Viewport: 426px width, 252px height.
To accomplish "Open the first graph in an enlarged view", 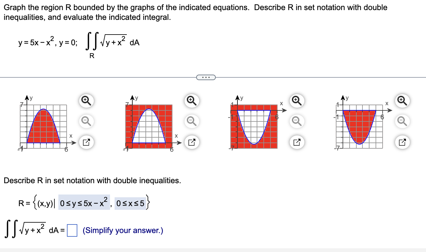I will [86, 142].
